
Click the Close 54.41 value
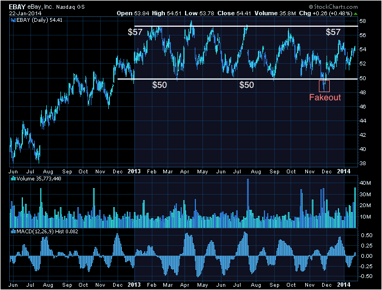pos(234,13)
